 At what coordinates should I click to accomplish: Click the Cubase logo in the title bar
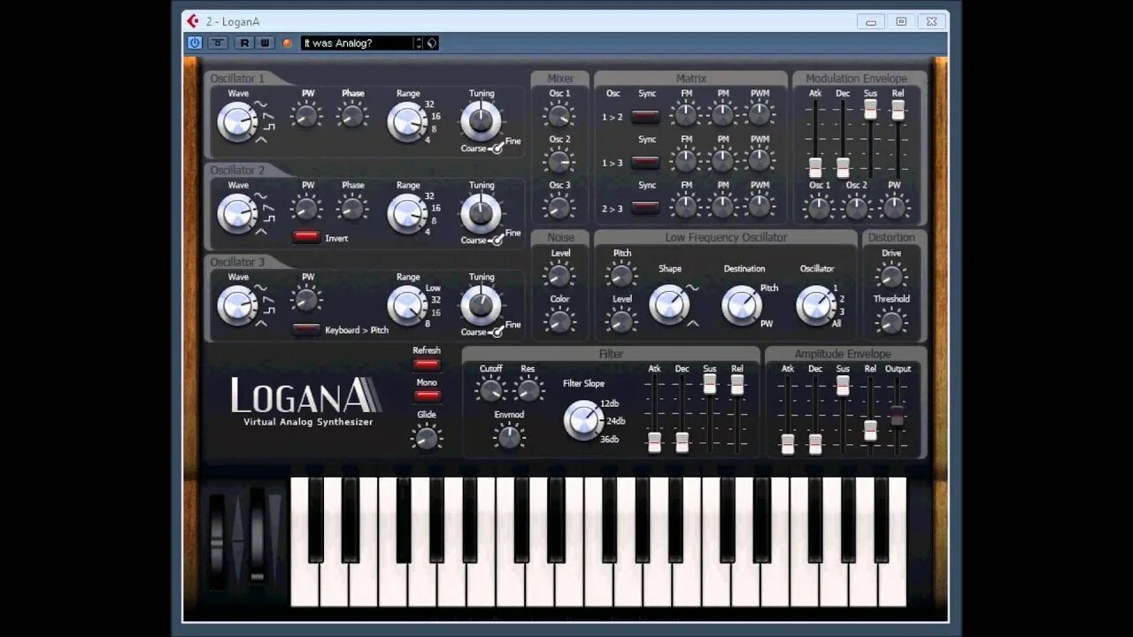coord(193,21)
